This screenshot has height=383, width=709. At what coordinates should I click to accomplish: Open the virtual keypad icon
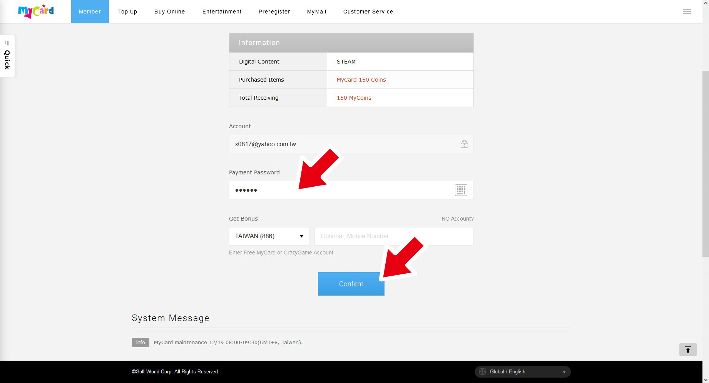[x=461, y=190]
